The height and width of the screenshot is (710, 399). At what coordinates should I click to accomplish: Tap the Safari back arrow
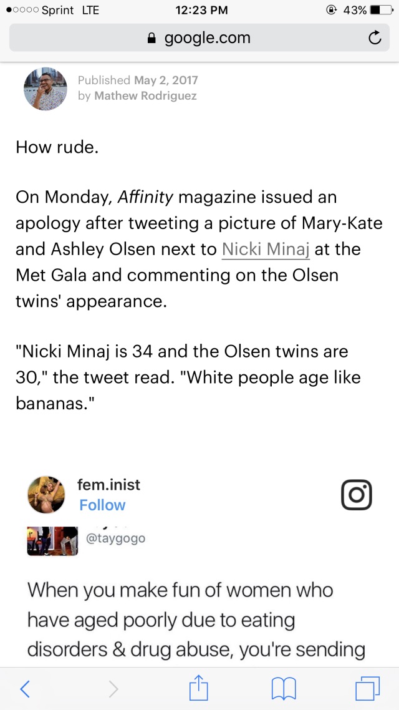coord(25,688)
